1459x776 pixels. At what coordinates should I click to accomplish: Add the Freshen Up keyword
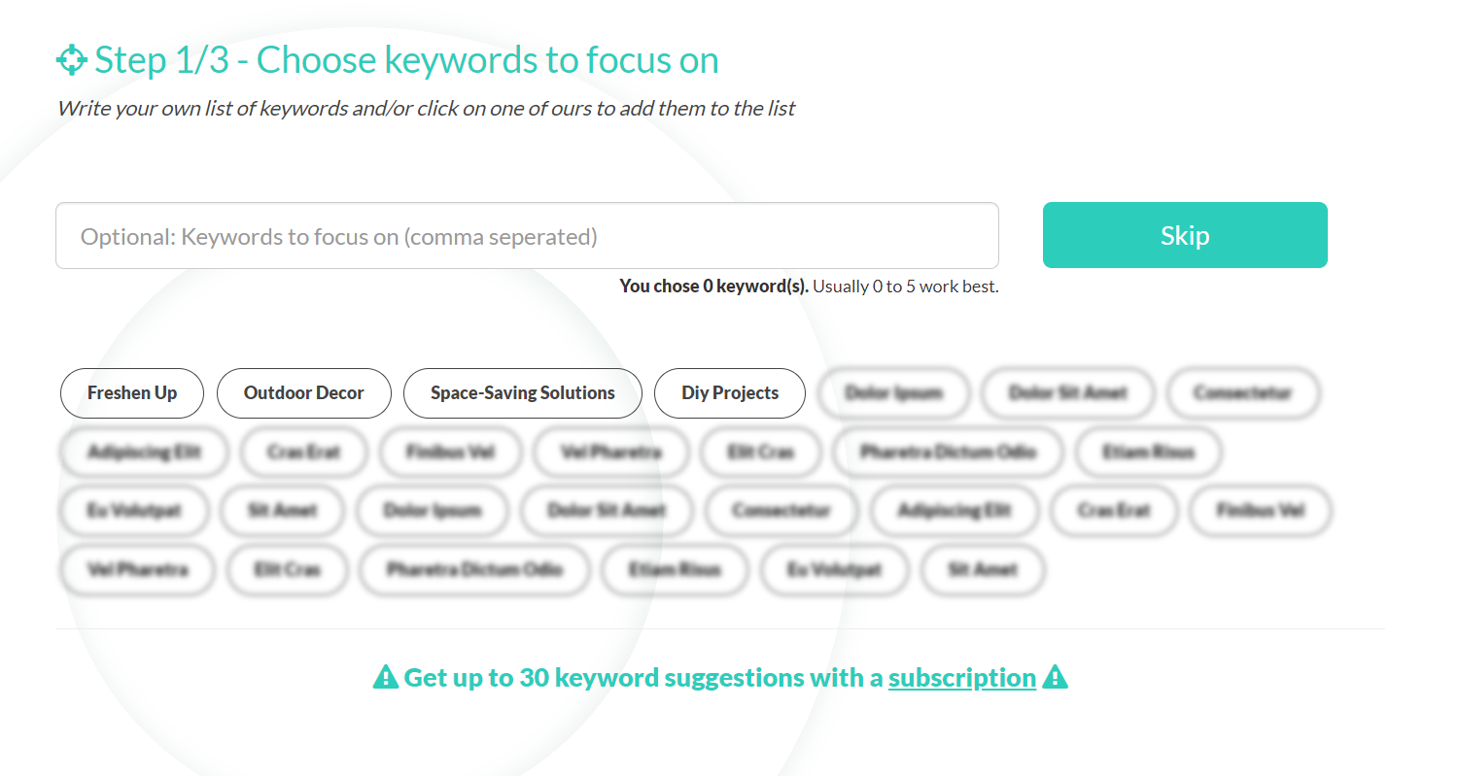(132, 393)
